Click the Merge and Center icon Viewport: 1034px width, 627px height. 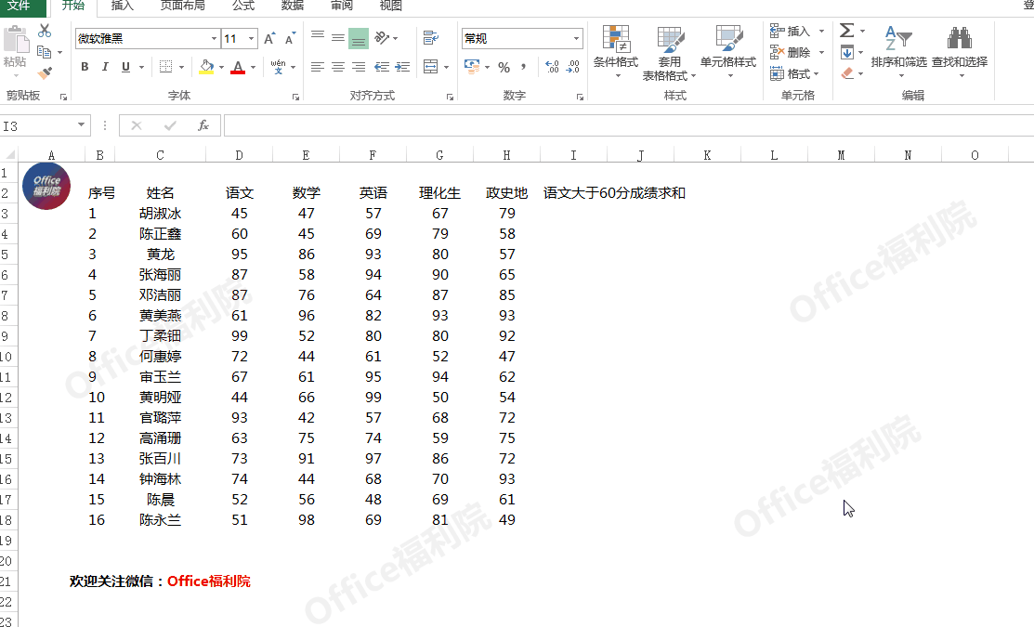point(431,67)
